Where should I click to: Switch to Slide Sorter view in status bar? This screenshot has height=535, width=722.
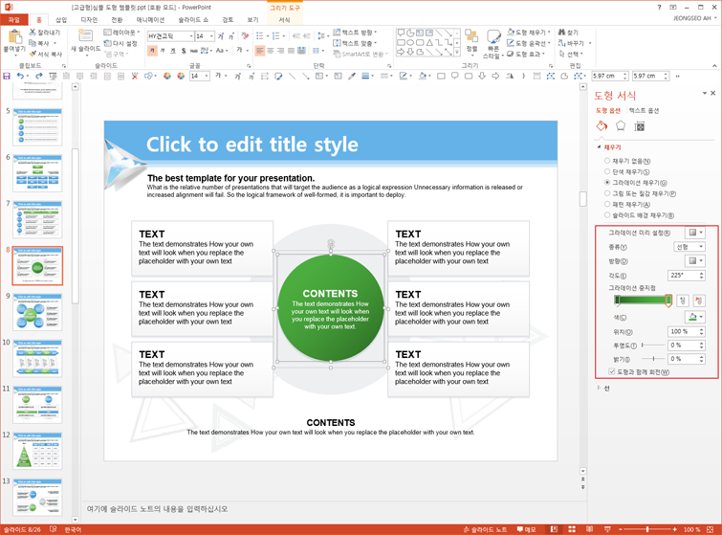572,529
